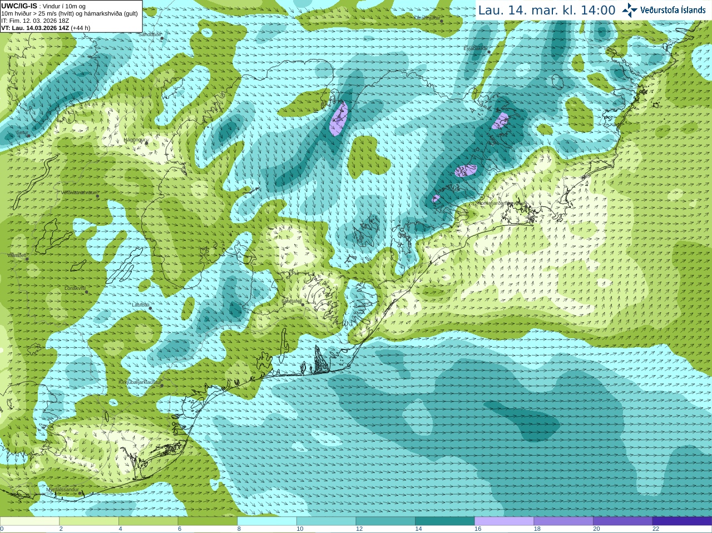Image resolution: width=712 pixels, height=533 pixels.
Task: Click the 2–4 m/s light green legend swatch
Action: (89, 521)
